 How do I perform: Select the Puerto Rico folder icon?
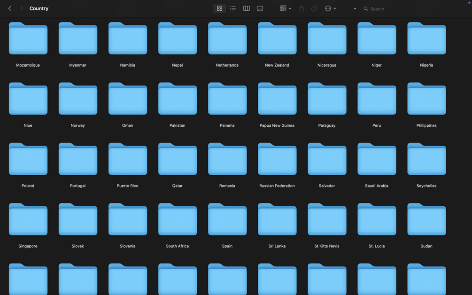128,159
